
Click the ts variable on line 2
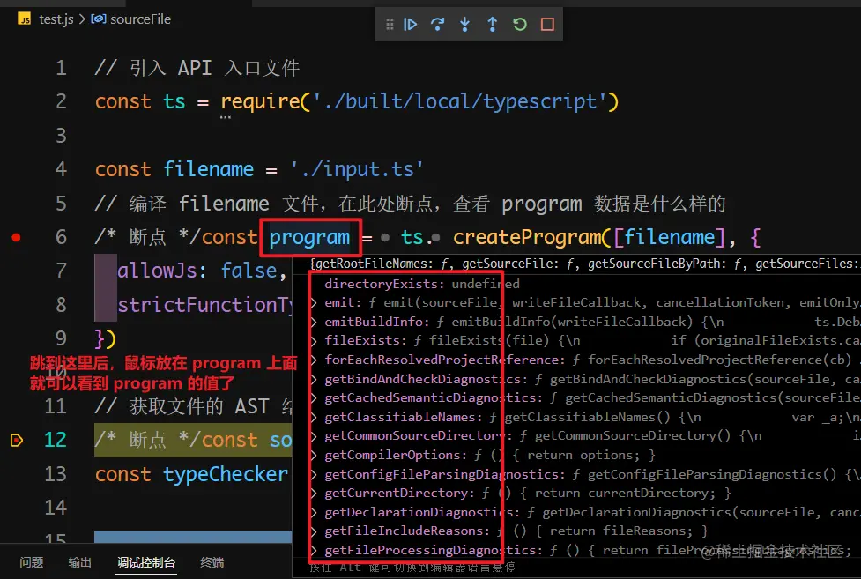coord(174,101)
